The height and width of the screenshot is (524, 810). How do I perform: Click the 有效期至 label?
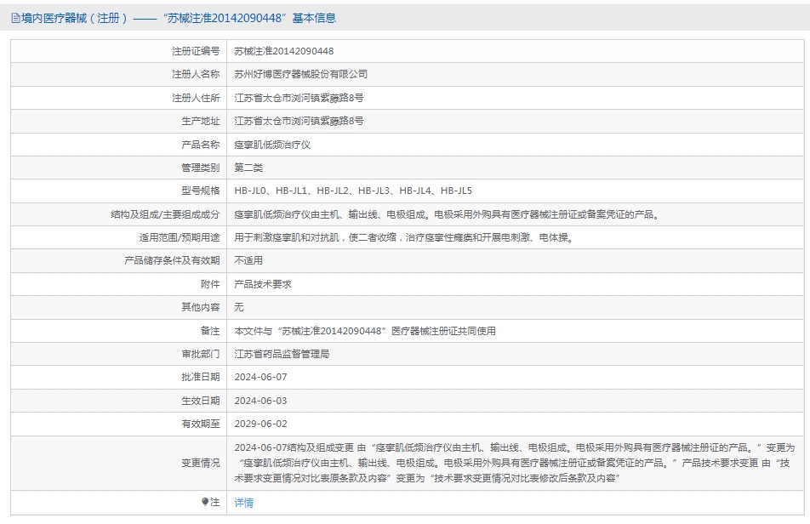click(201, 424)
